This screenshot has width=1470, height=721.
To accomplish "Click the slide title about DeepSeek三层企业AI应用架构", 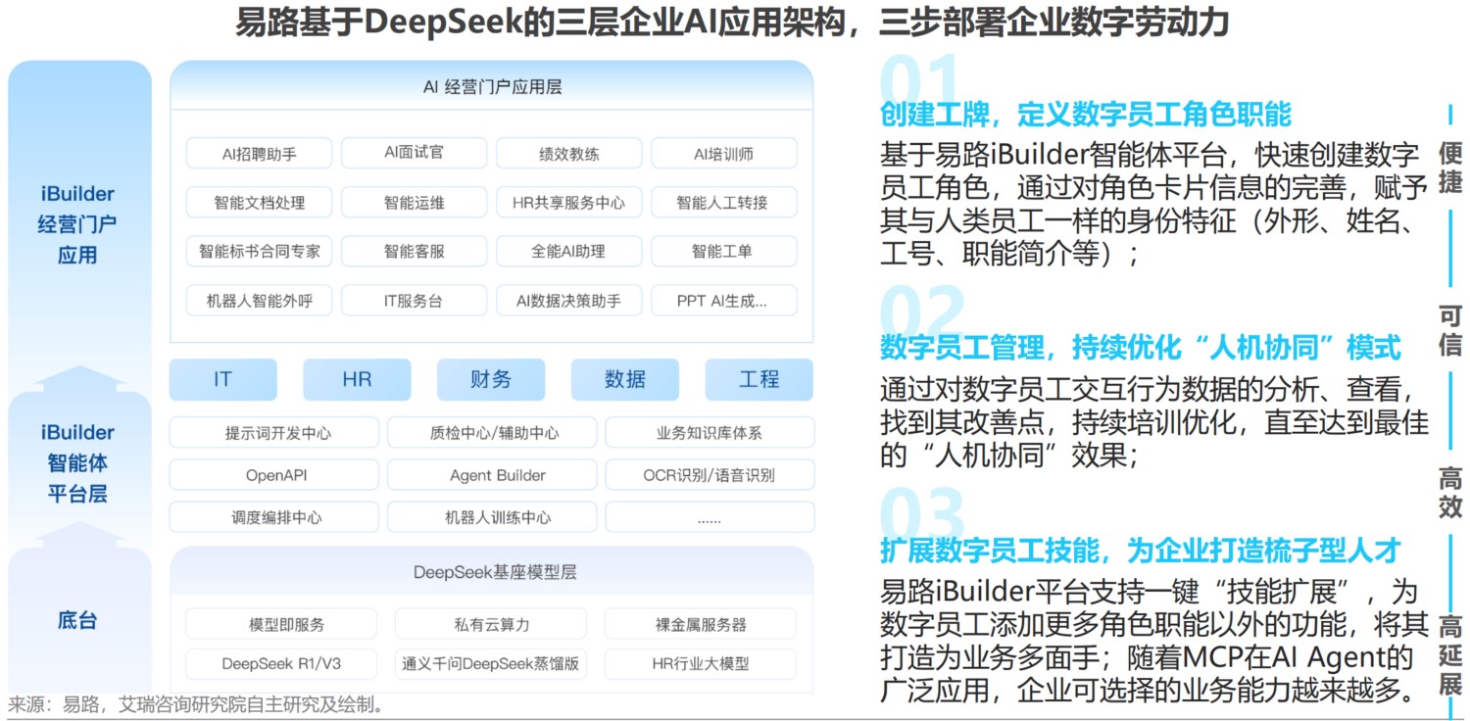I will (x=732, y=23).
